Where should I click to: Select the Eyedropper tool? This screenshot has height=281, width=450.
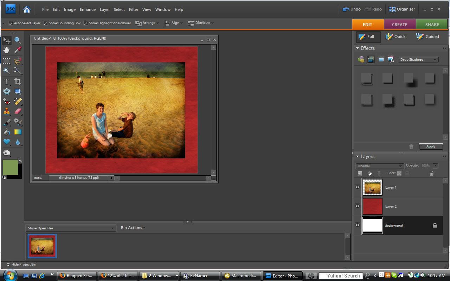18,50
